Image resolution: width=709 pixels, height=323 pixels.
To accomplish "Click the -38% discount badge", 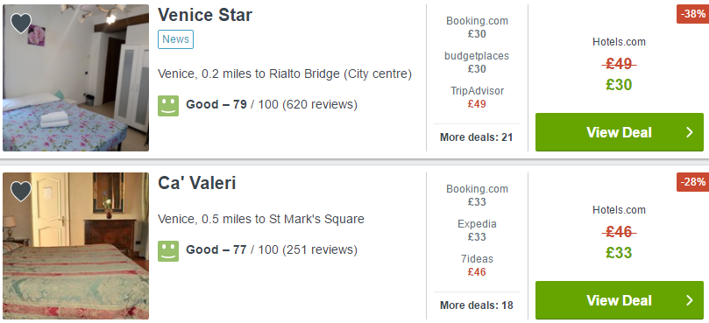I will coord(692,14).
